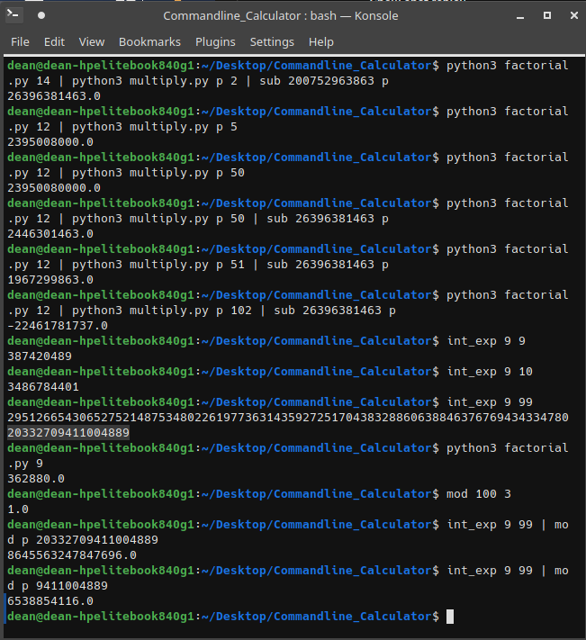Maximize the Konsole window
This screenshot has width=586, height=640.
pyautogui.click(x=547, y=15)
